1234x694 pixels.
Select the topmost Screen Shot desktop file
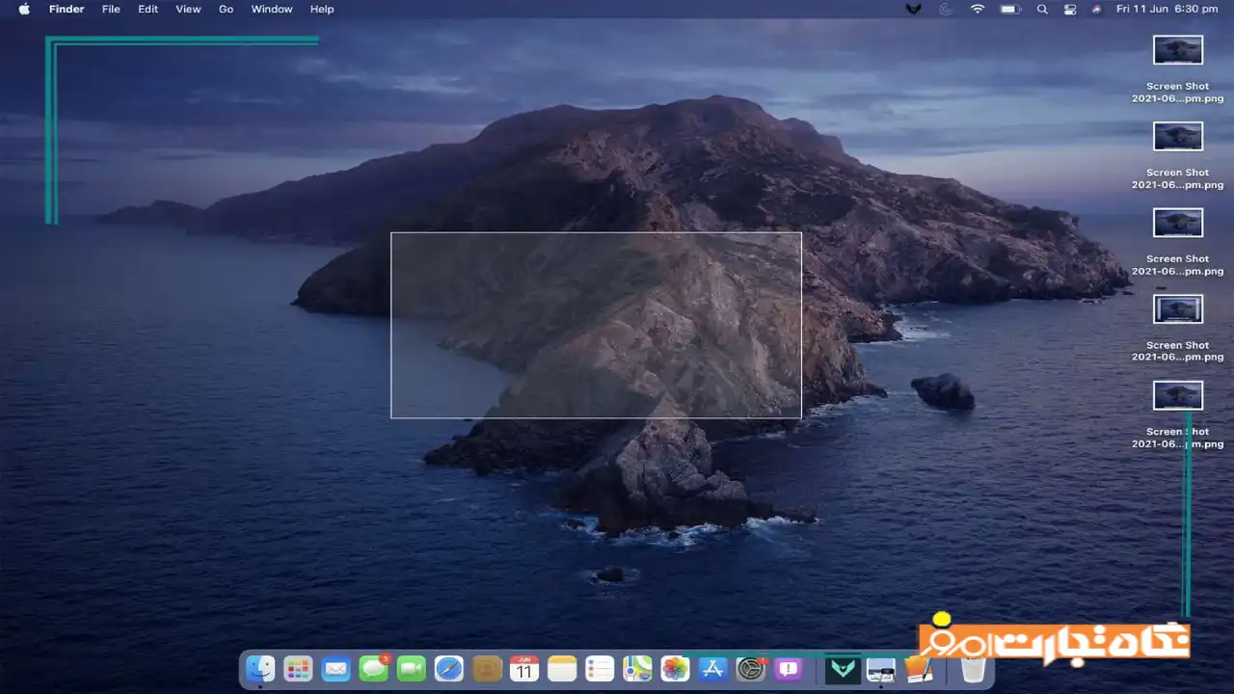[1177, 50]
